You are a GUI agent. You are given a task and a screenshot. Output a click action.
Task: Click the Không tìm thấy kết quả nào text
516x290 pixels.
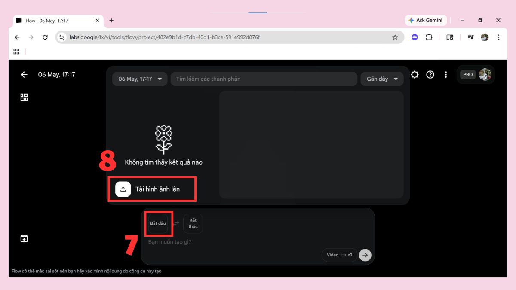[x=163, y=162]
